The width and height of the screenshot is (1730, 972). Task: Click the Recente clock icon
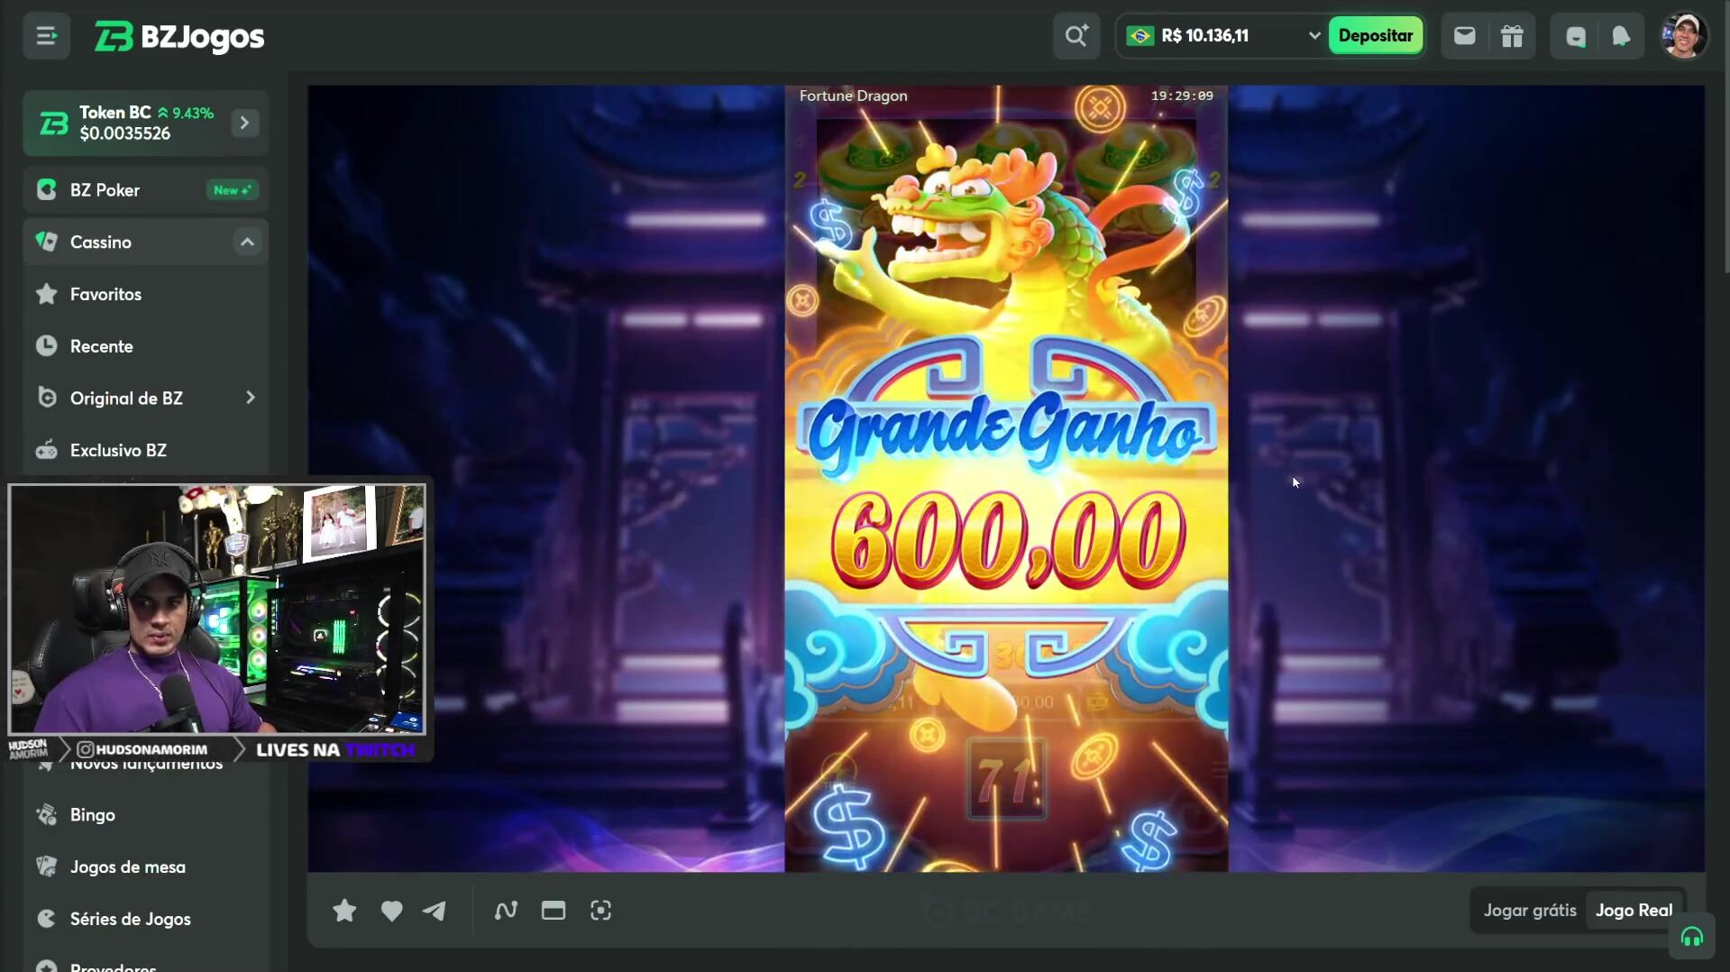pos(47,345)
